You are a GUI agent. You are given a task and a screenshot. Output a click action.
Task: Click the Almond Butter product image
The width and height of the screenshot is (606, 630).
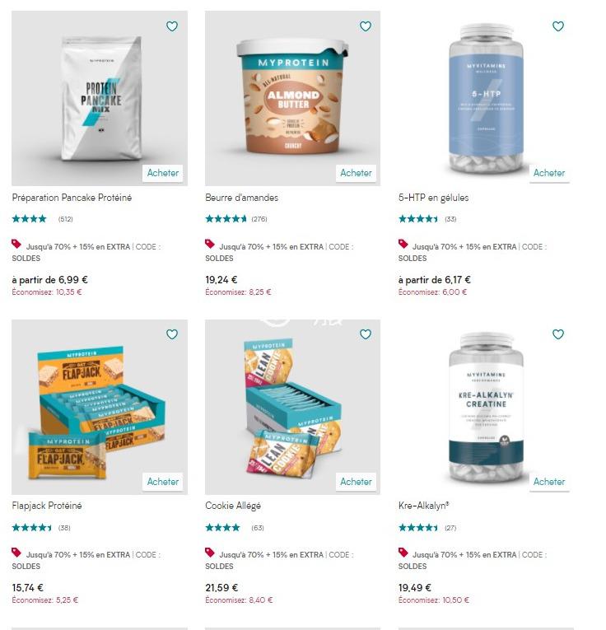[x=292, y=99]
